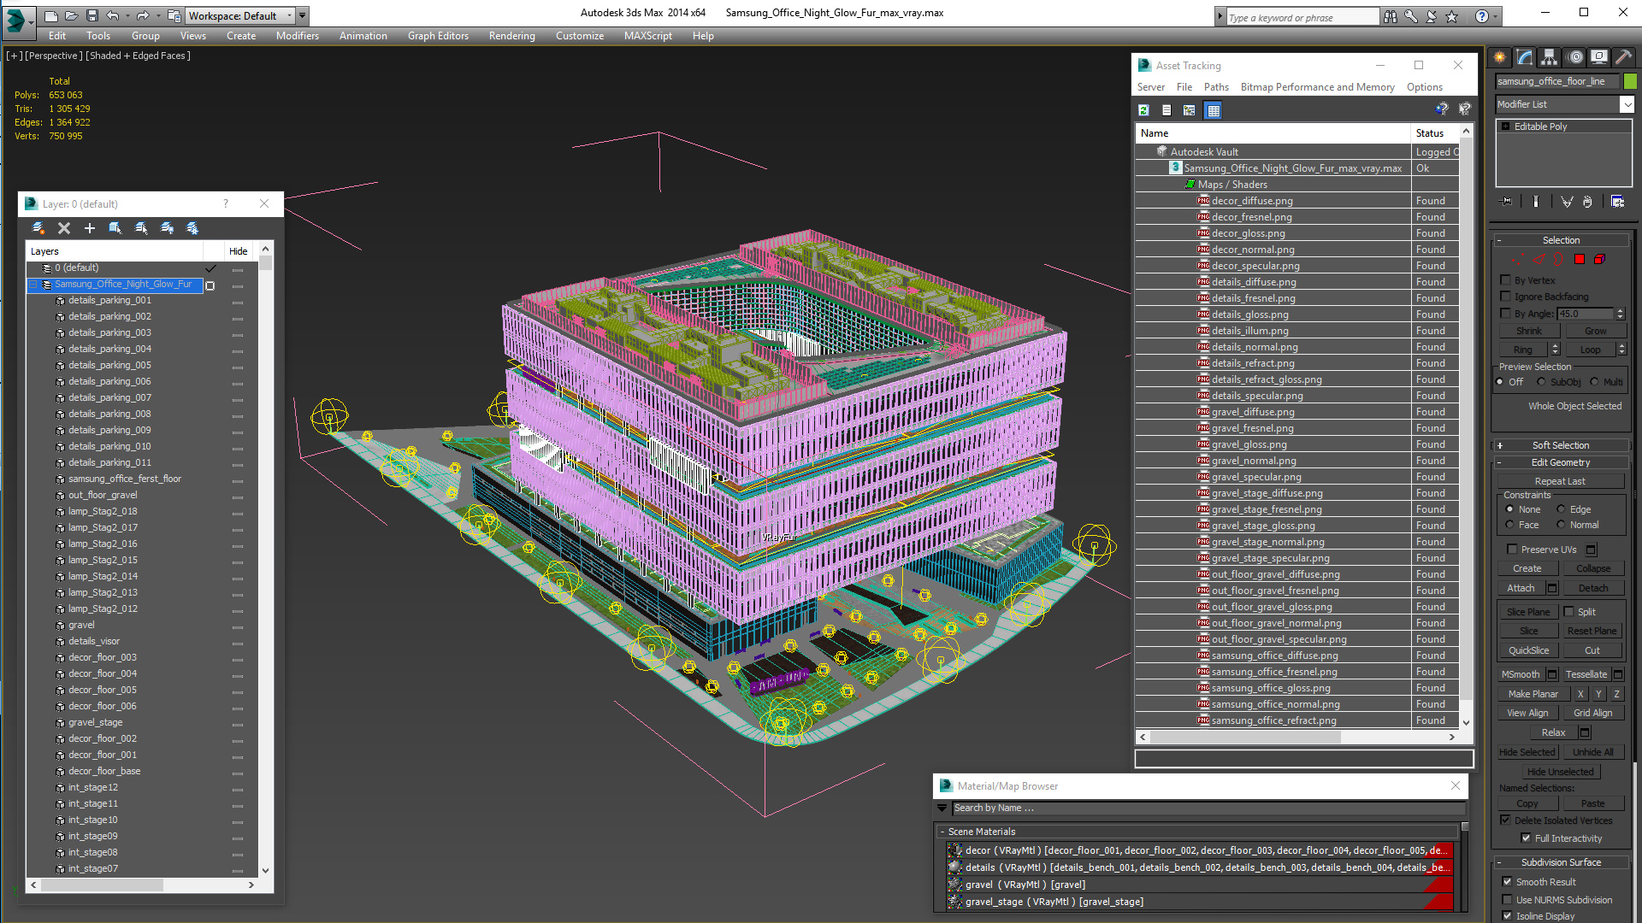Screen dimensions: 1642x923
Task: Enable Use NURMS Subdivision checkbox
Action: coord(1507,900)
